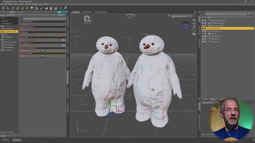
Task: Click the zoom magnifier icon beside viewport
Action: click(x=194, y=27)
